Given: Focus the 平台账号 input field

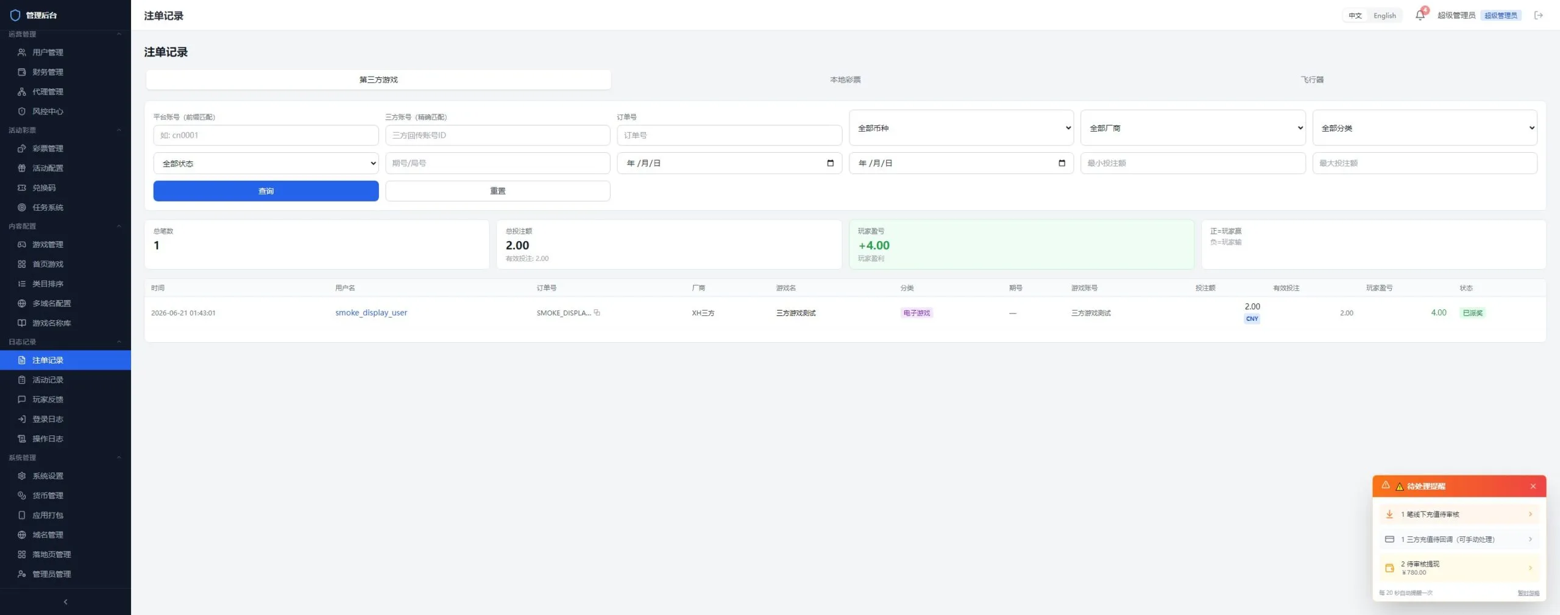Looking at the screenshot, I should pos(266,135).
